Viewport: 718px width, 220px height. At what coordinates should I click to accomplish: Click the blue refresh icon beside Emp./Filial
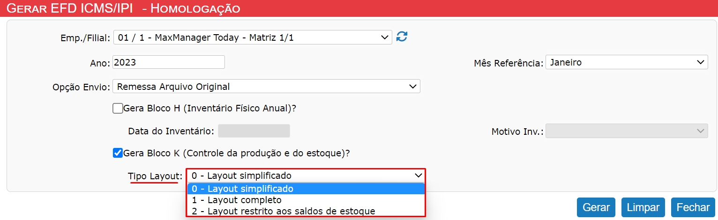pyautogui.click(x=402, y=37)
